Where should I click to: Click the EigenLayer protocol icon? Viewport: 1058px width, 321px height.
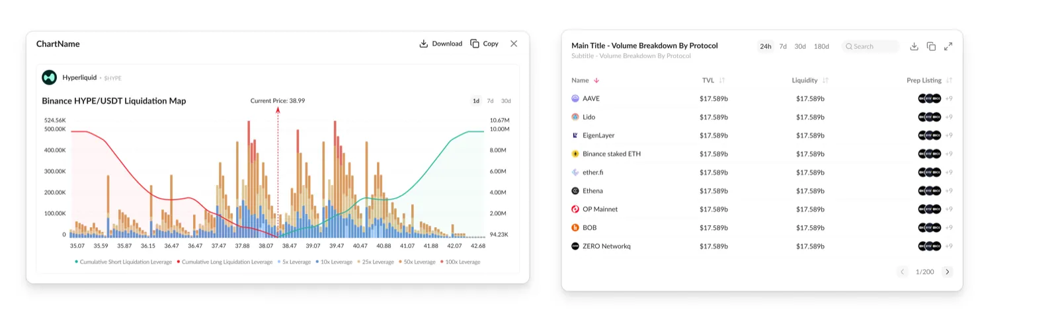click(575, 135)
